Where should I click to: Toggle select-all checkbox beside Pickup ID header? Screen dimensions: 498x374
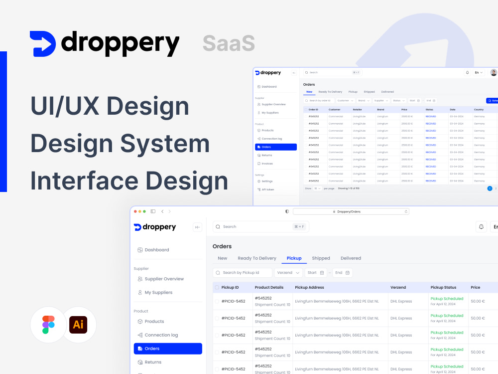217,288
